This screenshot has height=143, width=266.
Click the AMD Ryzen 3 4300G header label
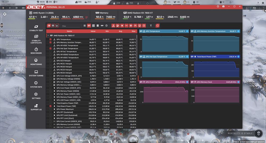click(x=43, y=13)
